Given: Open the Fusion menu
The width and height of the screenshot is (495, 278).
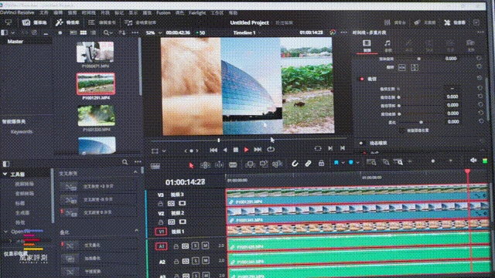Looking at the screenshot, I should pyautogui.click(x=163, y=13).
